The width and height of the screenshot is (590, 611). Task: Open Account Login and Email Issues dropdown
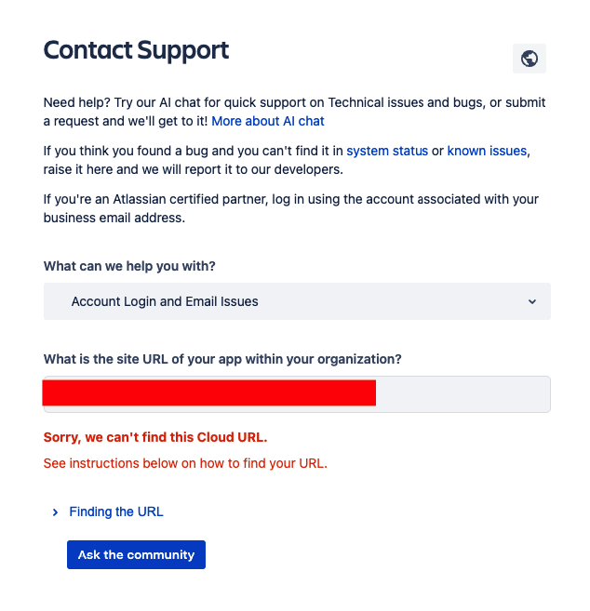pyautogui.click(x=297, y=301)
